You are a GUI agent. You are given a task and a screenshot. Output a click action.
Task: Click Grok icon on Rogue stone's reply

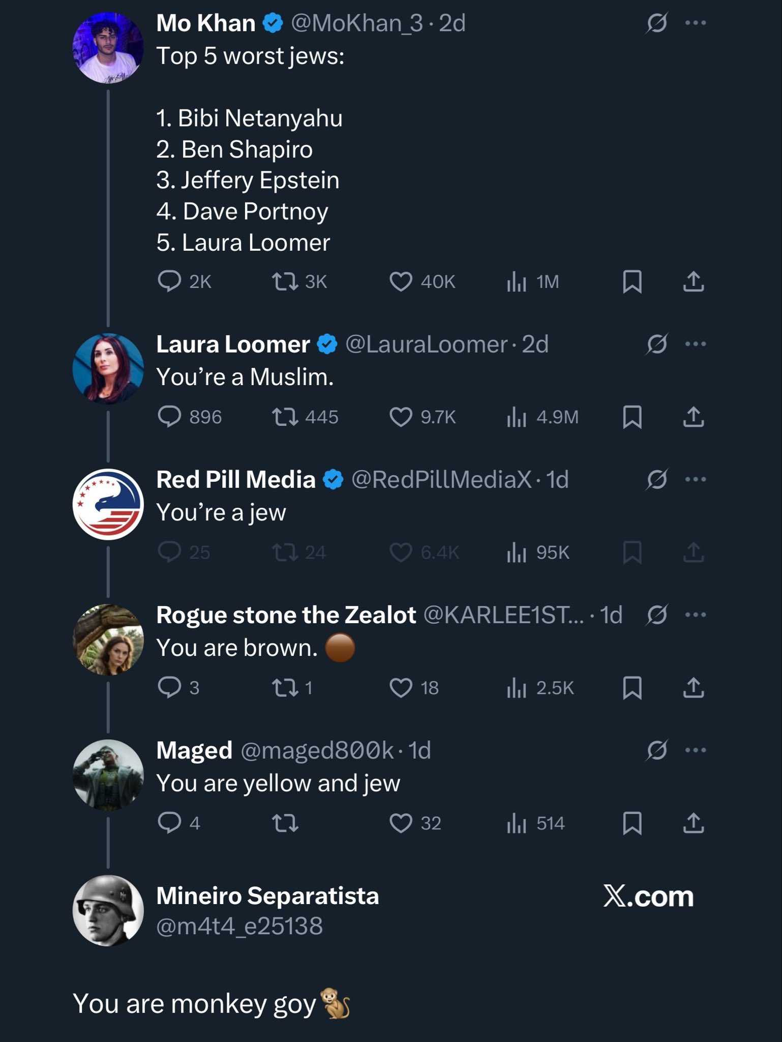click(656, 615)
